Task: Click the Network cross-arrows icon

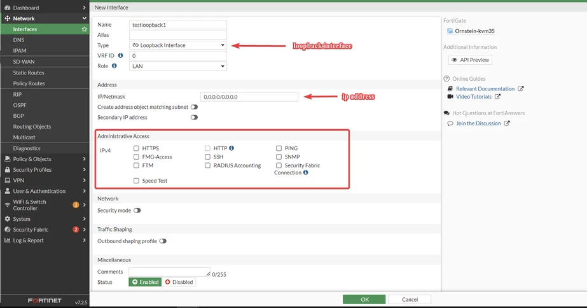Action: pyautogui.click(x=7, y=18)
